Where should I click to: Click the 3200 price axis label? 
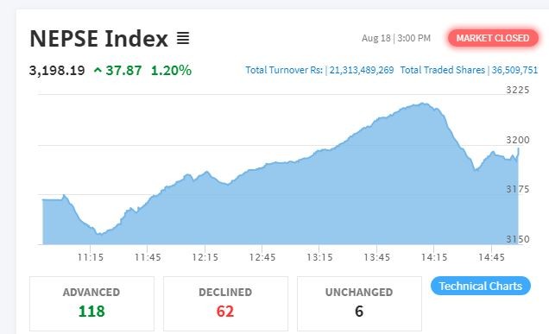pyautogui.click(x=517, y=140)
